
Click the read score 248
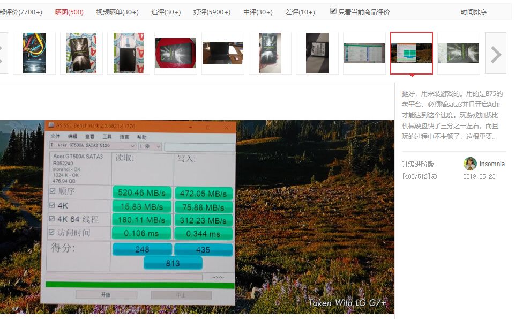tap(142, 249)
